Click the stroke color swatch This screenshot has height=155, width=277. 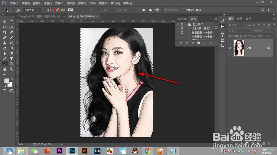coord(70,10)
